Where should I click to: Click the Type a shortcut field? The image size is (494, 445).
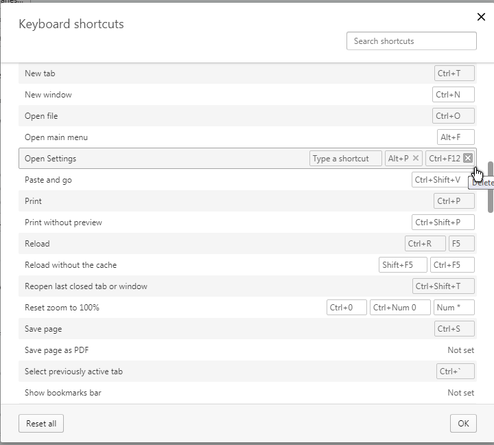tap(346, 159)
